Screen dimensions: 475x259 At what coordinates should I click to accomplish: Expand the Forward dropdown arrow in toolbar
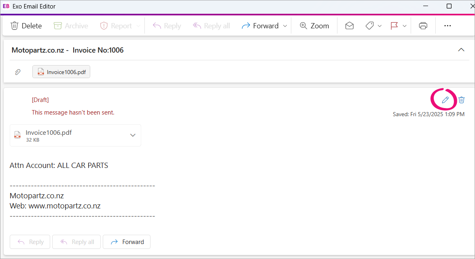point(285,26)
